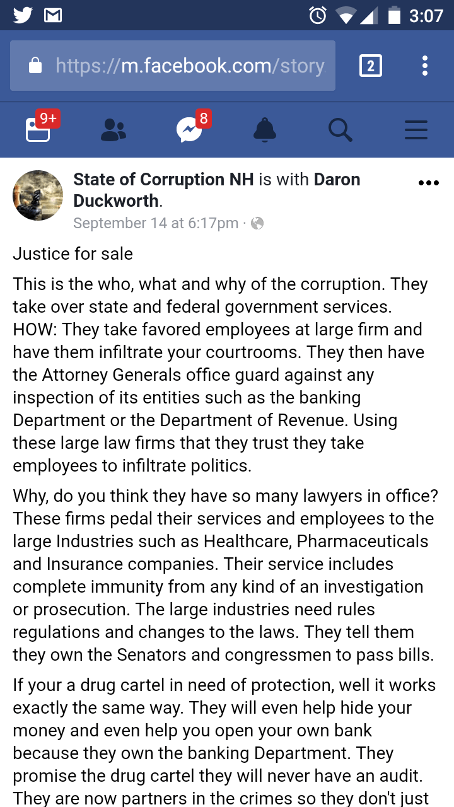Tap the public audience globe icon
454x807 pixels.
pos(257,223)
